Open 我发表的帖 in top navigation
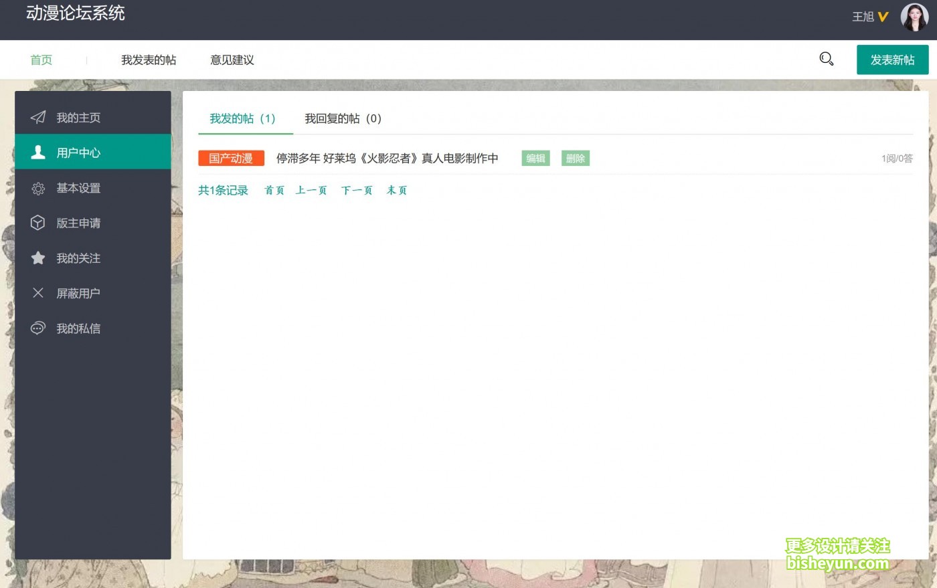 (149, 60)
